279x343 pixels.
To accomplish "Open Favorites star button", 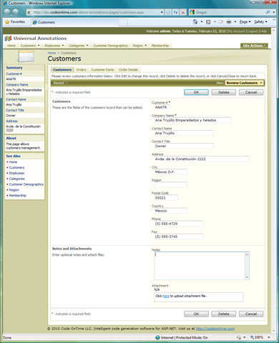I will click(x=15, y=22).
